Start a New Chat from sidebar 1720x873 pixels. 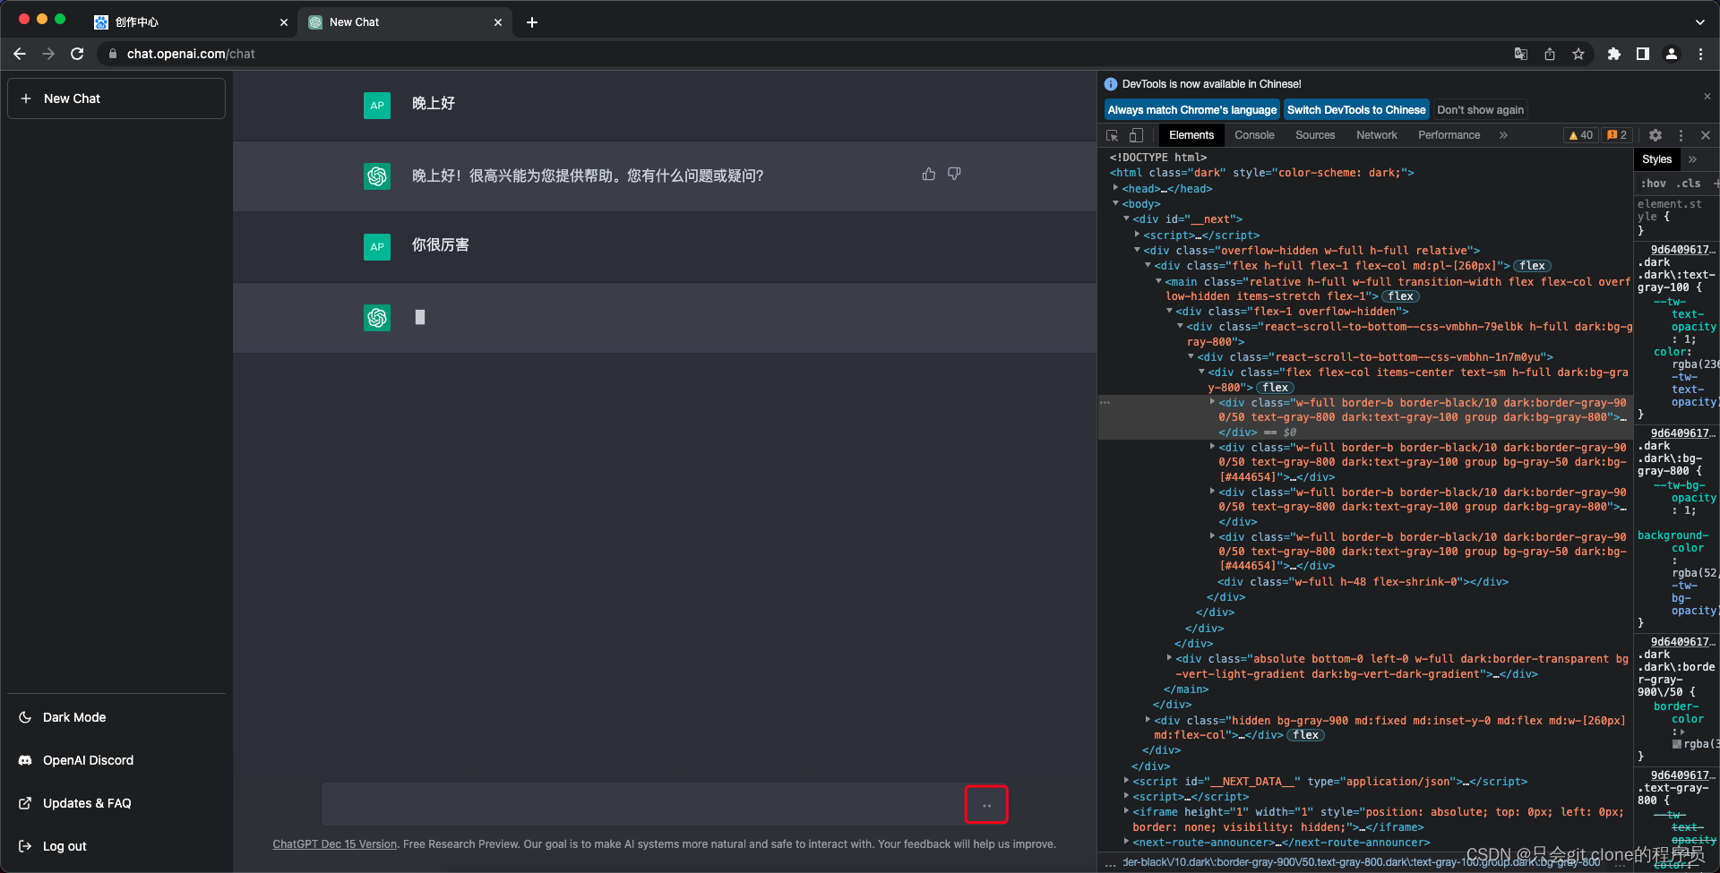116,98
